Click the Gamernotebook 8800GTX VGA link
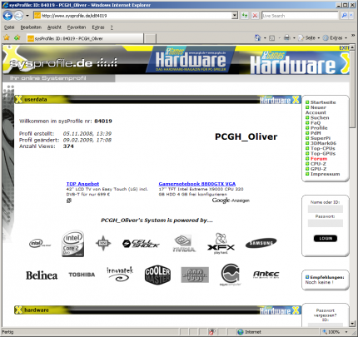This screenshot has height=337, width=358. (x=197, y=184)
